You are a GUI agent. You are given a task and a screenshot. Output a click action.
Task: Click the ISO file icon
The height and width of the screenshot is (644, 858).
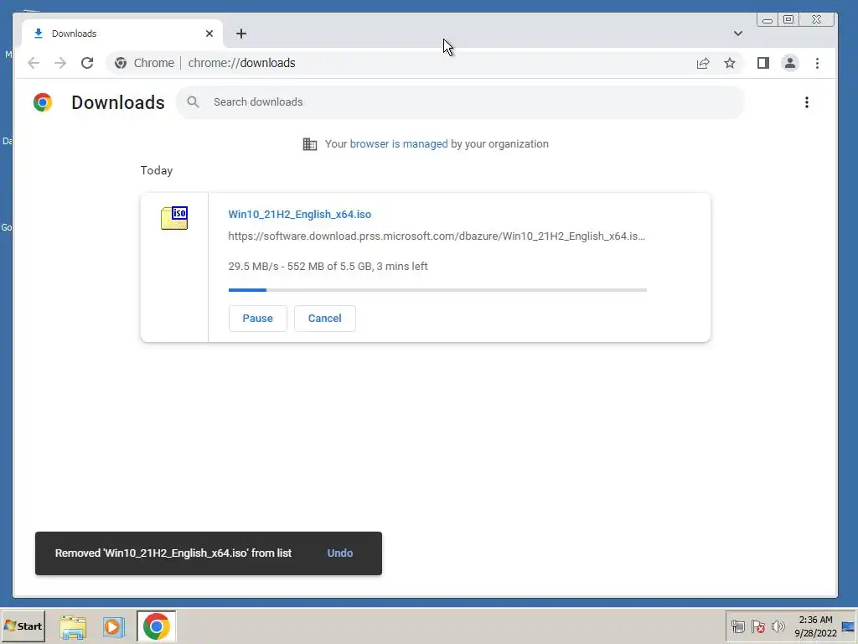(174, 218)
